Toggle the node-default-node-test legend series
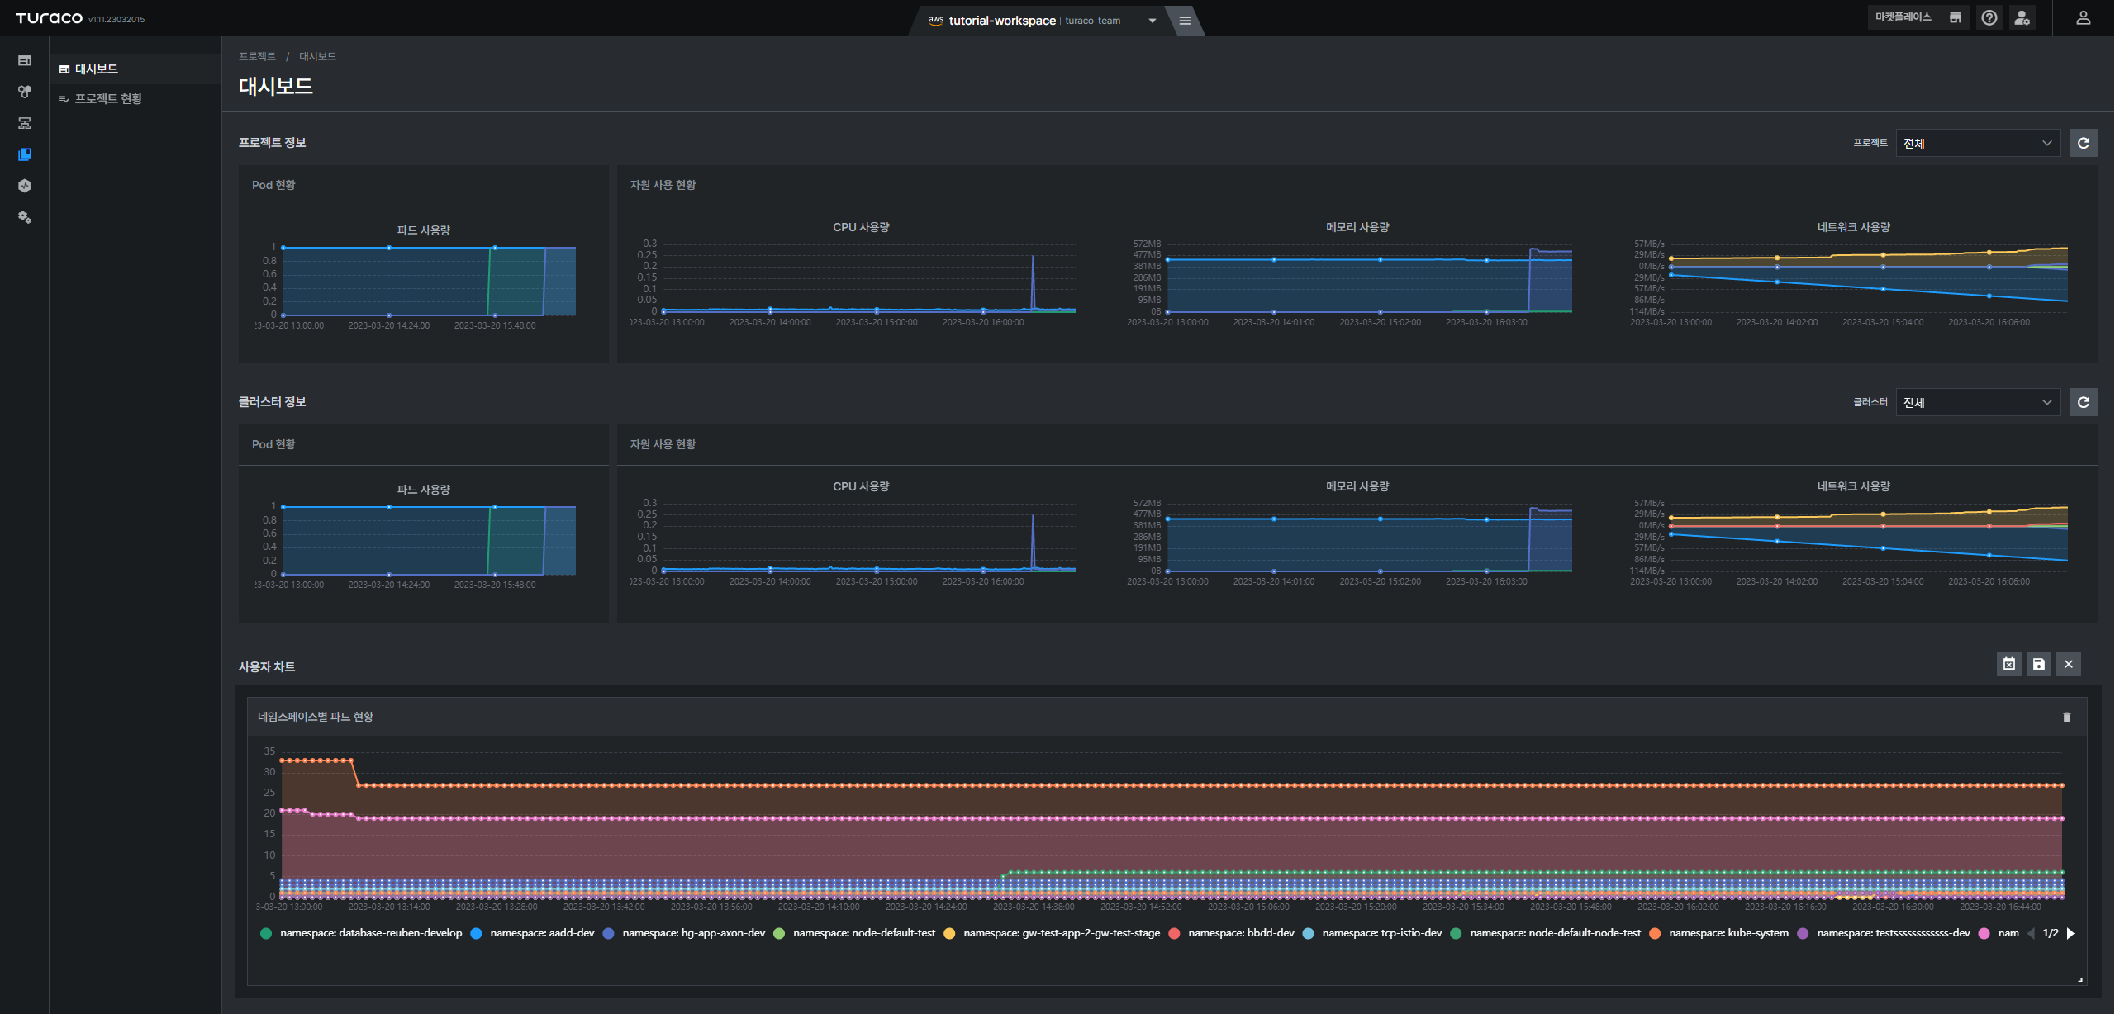Image resolution: width=2115 pixels, height=1014 pixels. 1545,933
